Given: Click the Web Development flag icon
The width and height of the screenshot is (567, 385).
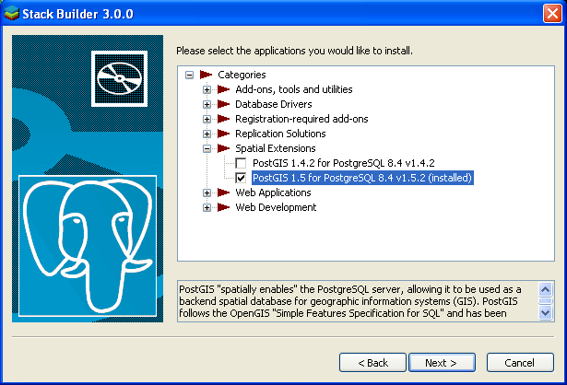Looking at the screenshot, I should click(224, 207).
